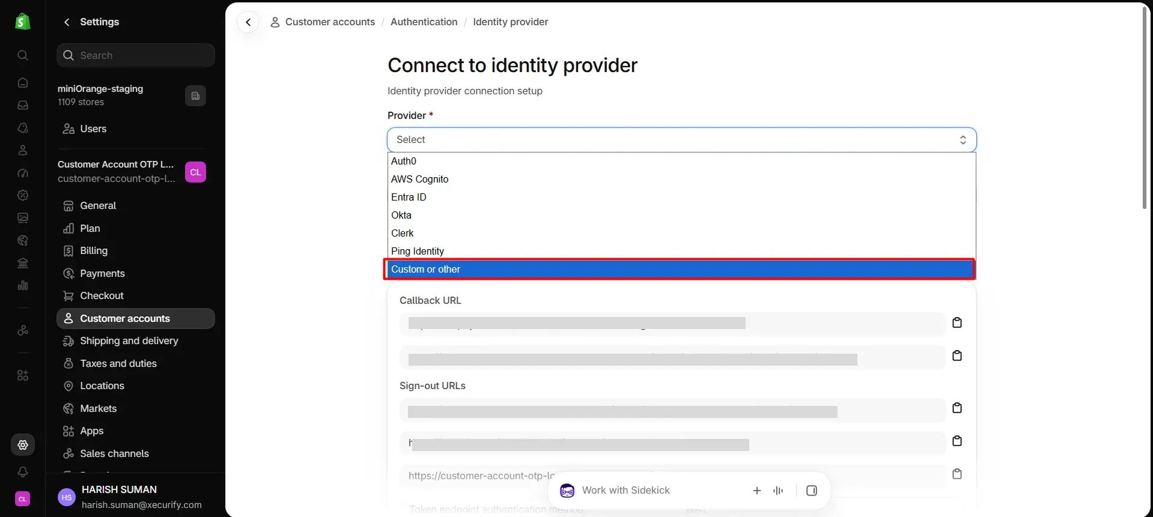Open the Provider select dropdown
This screenshot has height=517, width=1153.
coord(681,140)
